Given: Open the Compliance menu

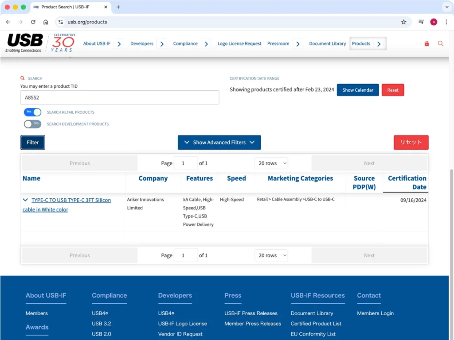Looking at the screenshot, I should [x=185, y=44].
